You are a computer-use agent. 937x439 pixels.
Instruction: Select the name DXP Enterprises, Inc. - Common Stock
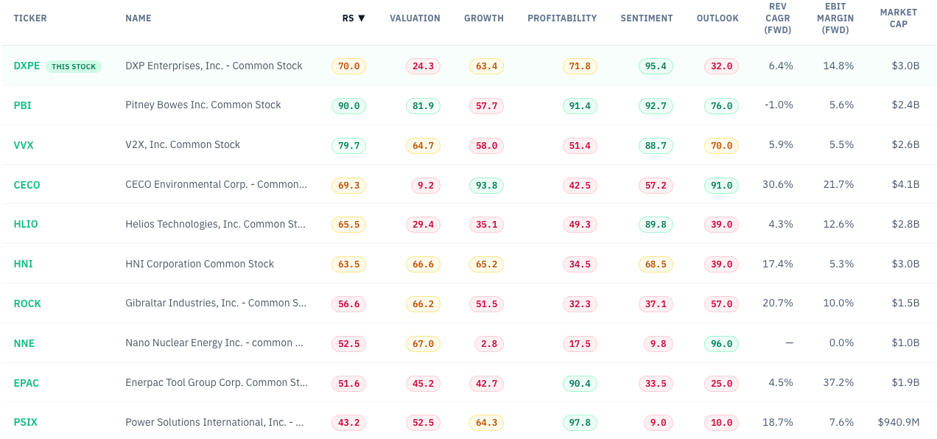click(214, 66)
